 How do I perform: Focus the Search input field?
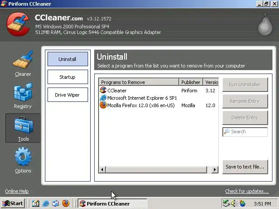point(245,131)
